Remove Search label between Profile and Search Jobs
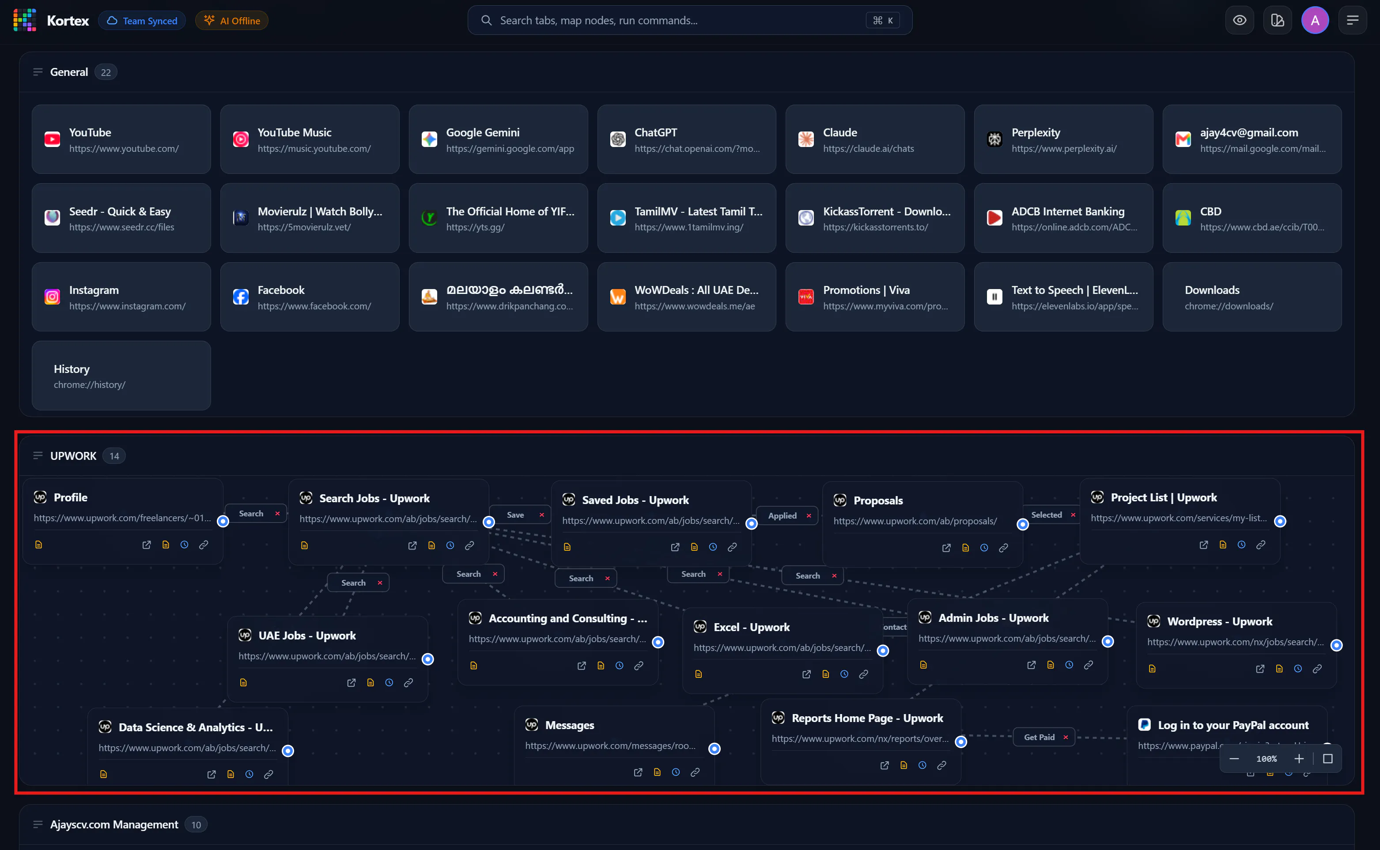The image size is (1380, 850). coord(277,513)
